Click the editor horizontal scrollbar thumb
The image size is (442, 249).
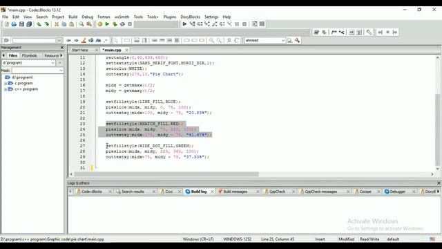click(x=166, y=174)
